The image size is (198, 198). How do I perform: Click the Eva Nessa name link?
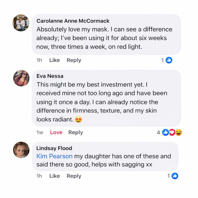pos(50,76)
